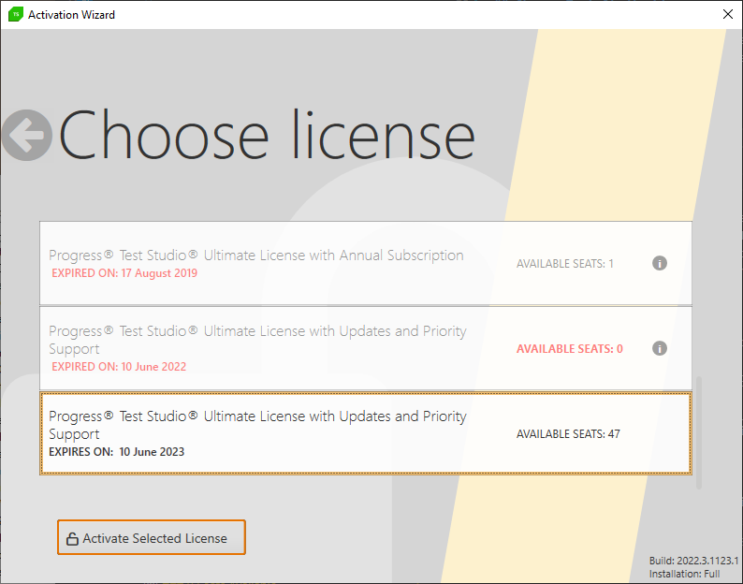This screenshot has height=584, width=743.
Task: Select the license expiring 10 June 2023
Action: [x=366, y=433]
